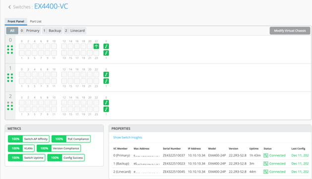This screenshot has width=312, height=179.
Task: Open Version Compliance metric
Action: (59, 148)
